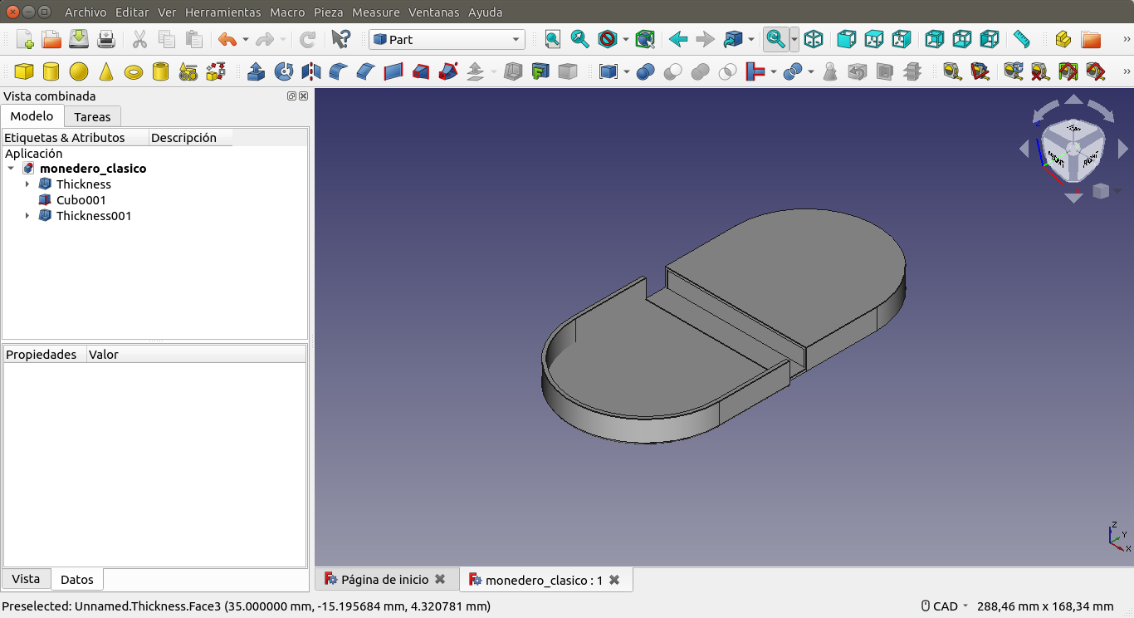
Task: Switch to the Vista properties tab
Action: pos(26,579)
